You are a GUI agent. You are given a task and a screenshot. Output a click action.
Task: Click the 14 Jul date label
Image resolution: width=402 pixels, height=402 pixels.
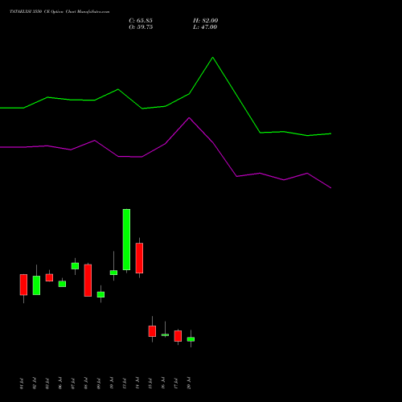(x=137, y=384)
